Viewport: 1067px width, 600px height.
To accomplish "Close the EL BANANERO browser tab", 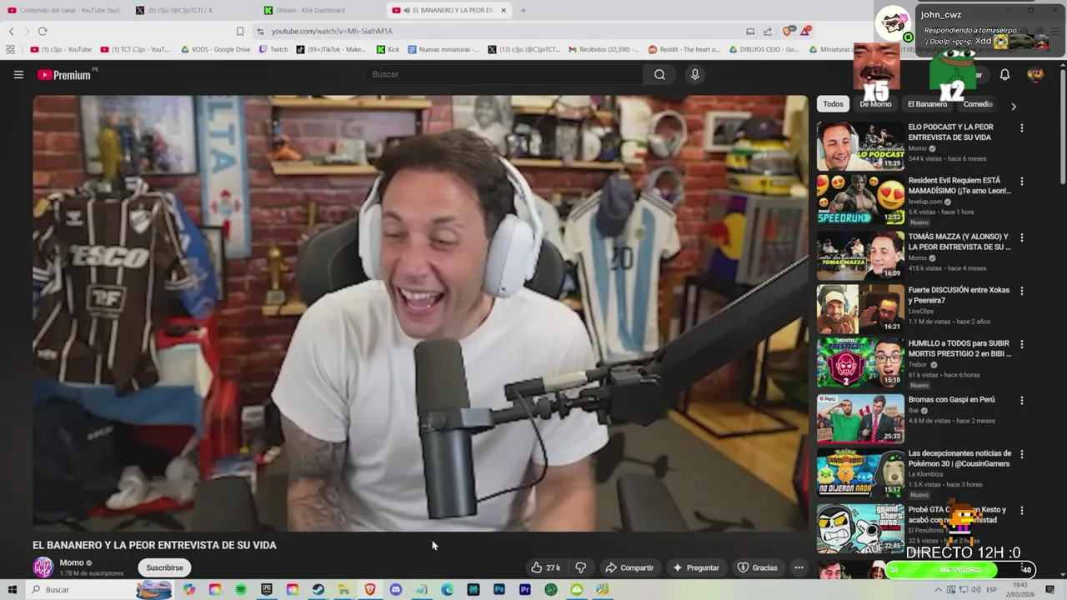I will pos(503,10).
